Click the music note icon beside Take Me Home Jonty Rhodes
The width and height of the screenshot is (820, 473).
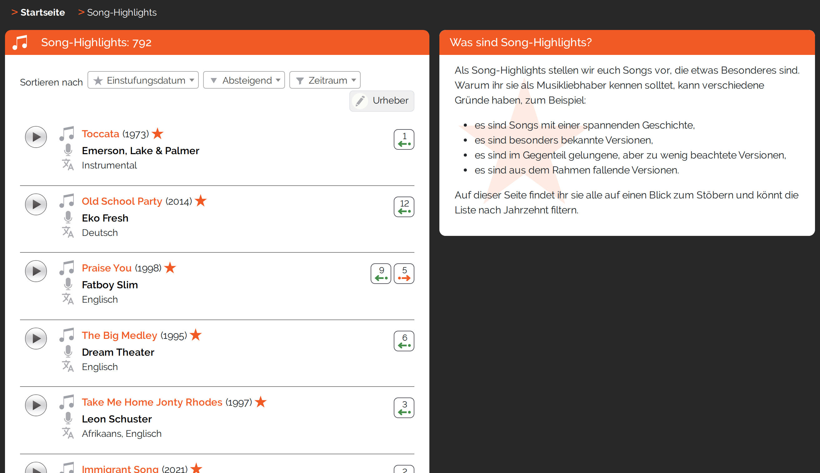click(x=67, y=402)
